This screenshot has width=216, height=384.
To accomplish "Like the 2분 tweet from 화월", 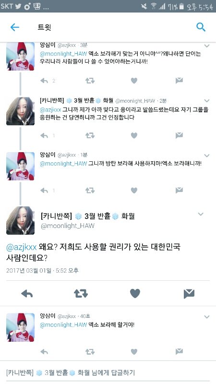I will pyautogui.click(x=134, y=135).
